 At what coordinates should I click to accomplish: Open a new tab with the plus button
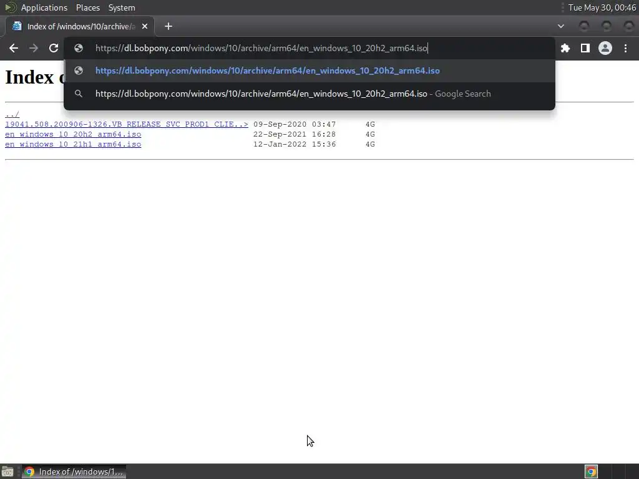[x=168, y=26]
